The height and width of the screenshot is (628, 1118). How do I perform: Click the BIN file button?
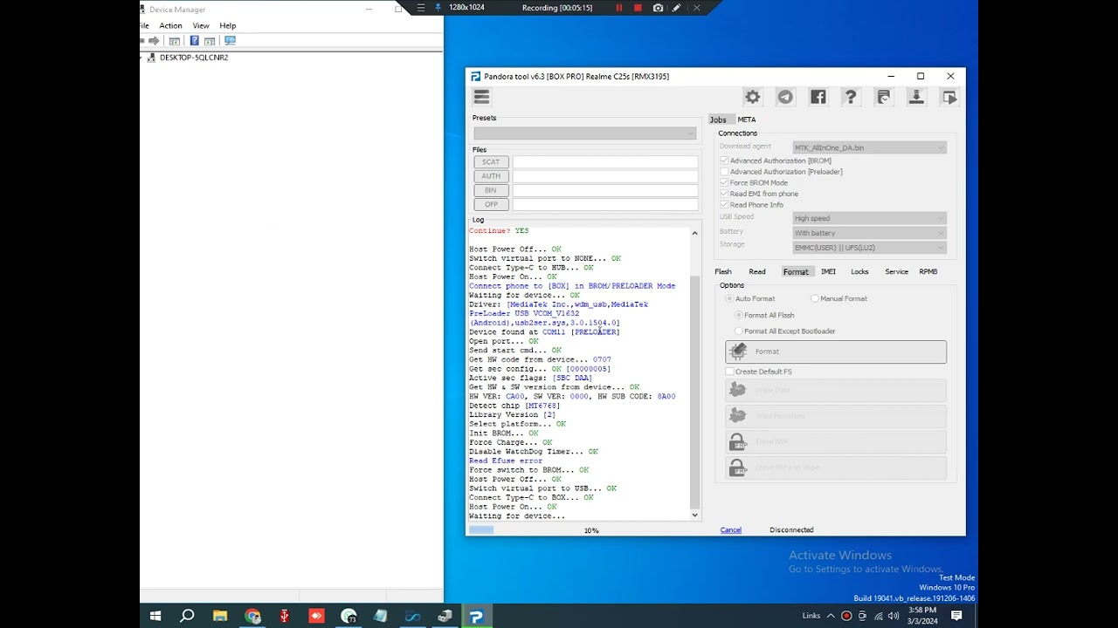pyautogui.click(x=491, y=190)
